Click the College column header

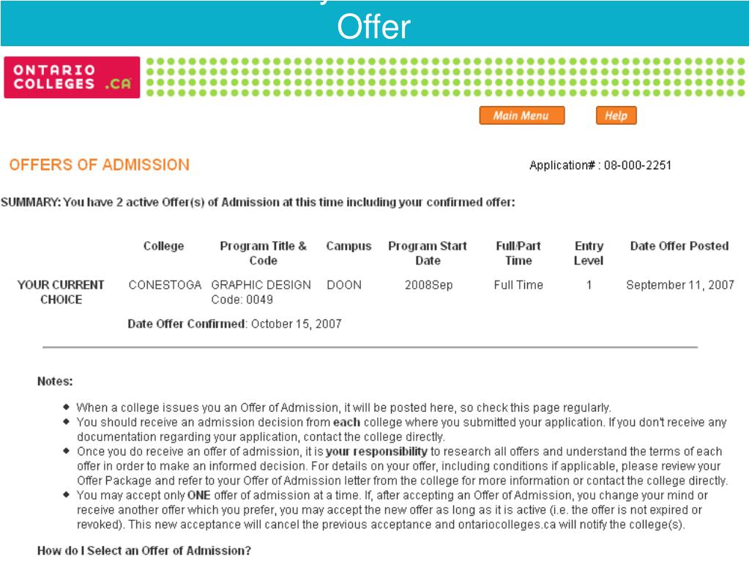click(x=163, y=246)
